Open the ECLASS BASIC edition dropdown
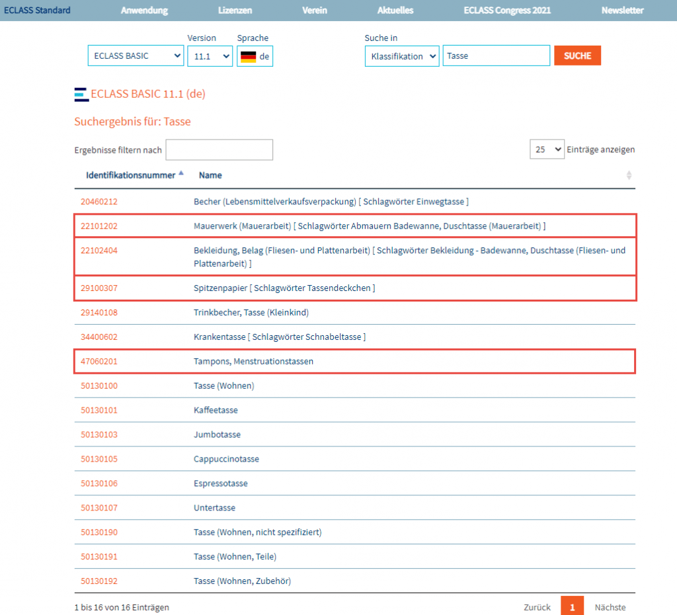Viewport: 677px width, 615px height. 136,56
